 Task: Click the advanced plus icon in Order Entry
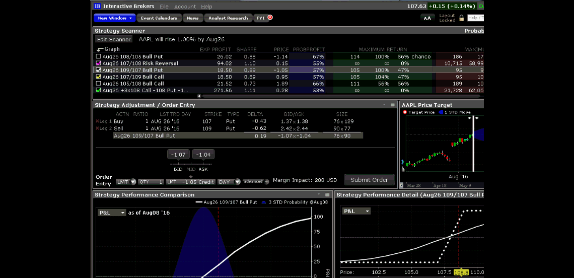coord(267,182)
